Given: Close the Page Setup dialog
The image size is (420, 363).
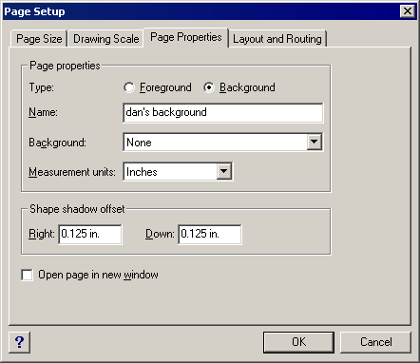Looking at the screenshot, I should pos(408,11).
